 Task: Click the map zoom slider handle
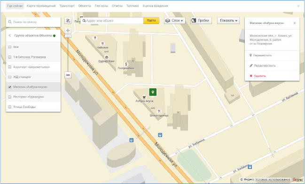pos(68,36)
